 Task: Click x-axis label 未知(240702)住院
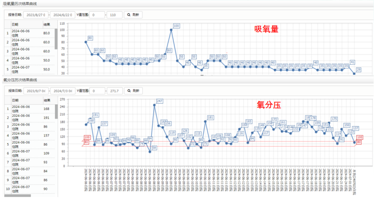pyautogui.click(x=354, y=182)
